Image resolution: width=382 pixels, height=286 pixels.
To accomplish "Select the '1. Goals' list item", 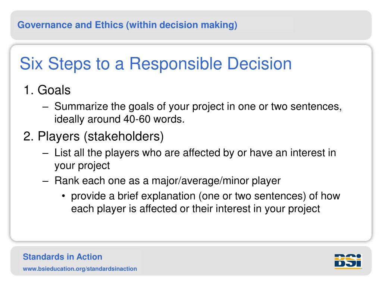I will click(x=47, y=90).
